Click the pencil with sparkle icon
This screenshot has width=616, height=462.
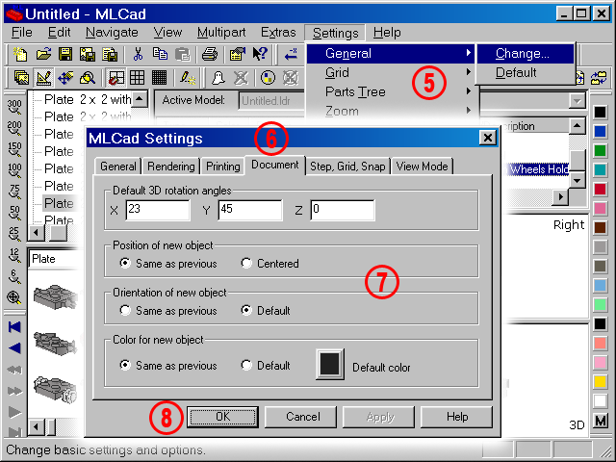tap(188, 78)
